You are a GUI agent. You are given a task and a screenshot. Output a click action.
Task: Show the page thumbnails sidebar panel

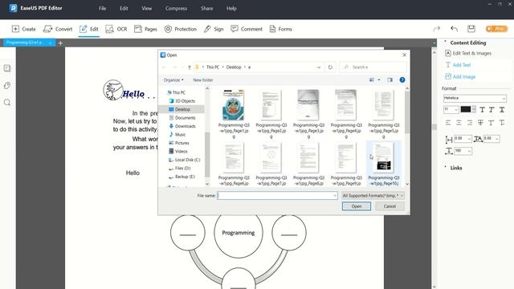7,68
